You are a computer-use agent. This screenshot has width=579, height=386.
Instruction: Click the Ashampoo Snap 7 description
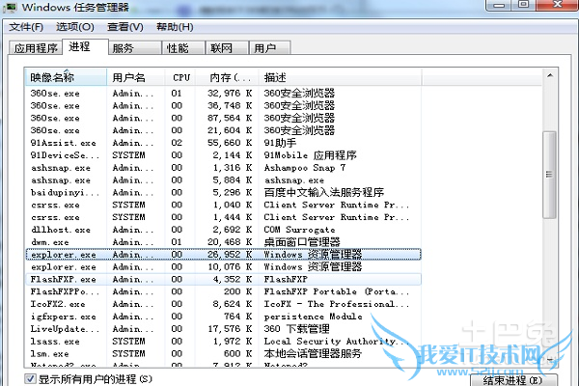pos(305,168)
